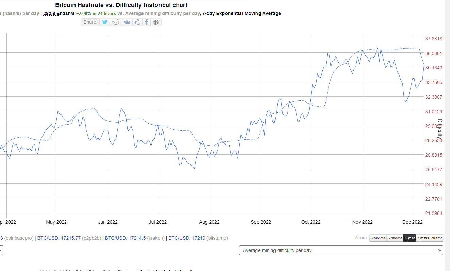The height and width of the screenshot is (271, 450).
Task: Switch zoom range to 3 years
Action: [x=423, y=238]
